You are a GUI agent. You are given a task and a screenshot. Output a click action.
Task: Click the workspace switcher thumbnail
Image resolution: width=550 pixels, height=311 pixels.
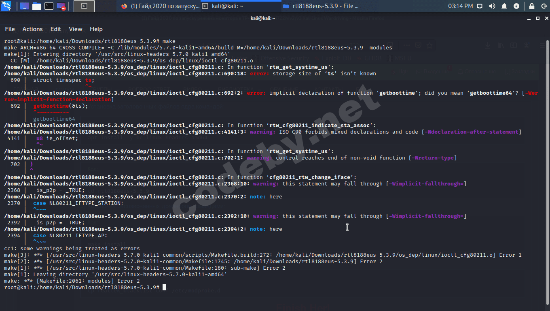click(84, 6)
